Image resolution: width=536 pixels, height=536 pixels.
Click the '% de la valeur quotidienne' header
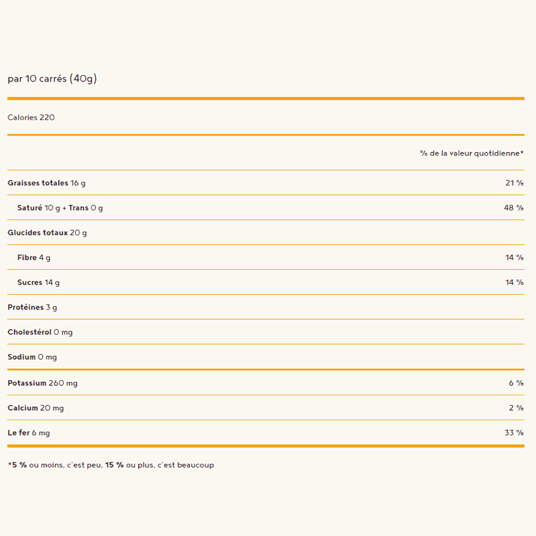(x=471, y=153)
